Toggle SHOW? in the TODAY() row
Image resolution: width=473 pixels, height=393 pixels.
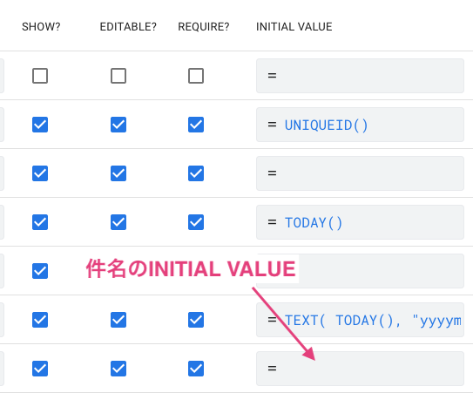[x=40, y=222]
